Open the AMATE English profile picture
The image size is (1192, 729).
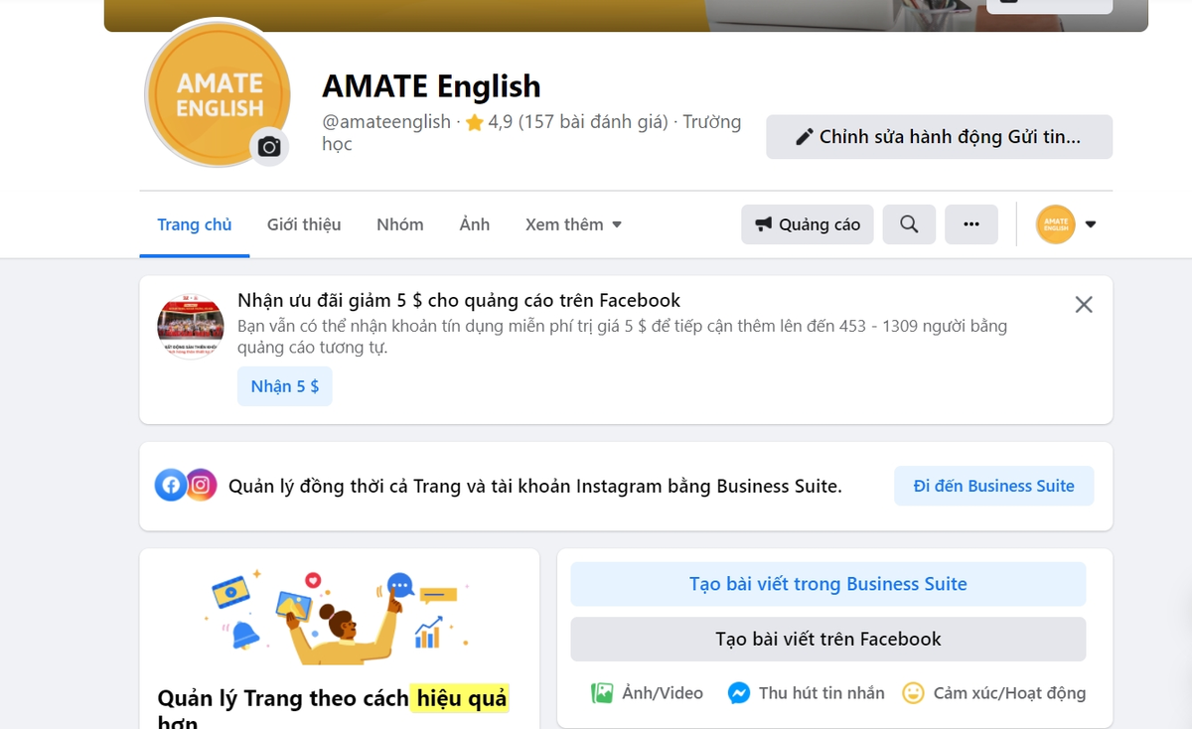pyautogui.click(x=218, y=94)
